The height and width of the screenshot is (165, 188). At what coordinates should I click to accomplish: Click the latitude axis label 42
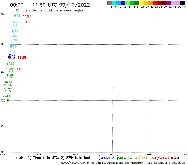point(2,126)
